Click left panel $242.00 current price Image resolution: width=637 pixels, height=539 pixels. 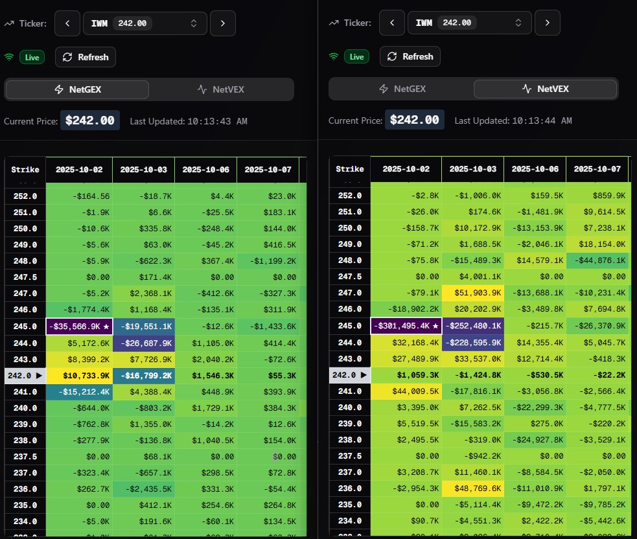[90, 120]
